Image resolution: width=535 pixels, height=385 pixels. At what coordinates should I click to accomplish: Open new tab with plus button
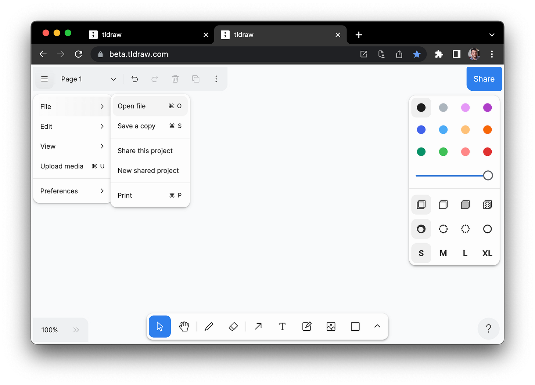click(359, 35)
